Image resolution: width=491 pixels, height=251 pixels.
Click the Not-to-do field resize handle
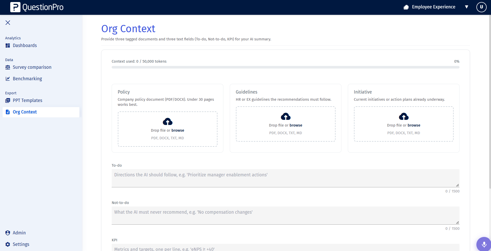click(x=457, y=223)
